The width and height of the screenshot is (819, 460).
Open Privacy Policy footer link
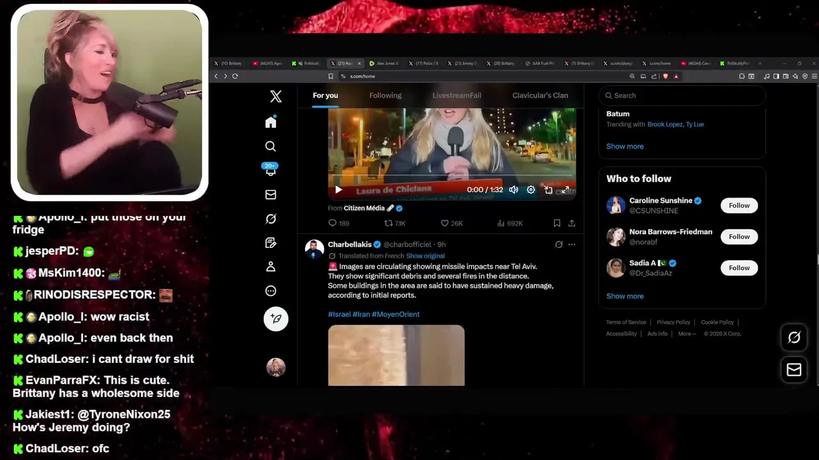coord(673,322)
